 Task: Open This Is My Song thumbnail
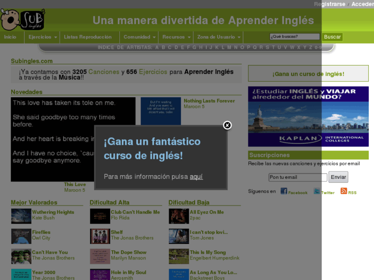click(x=179, y=256)
